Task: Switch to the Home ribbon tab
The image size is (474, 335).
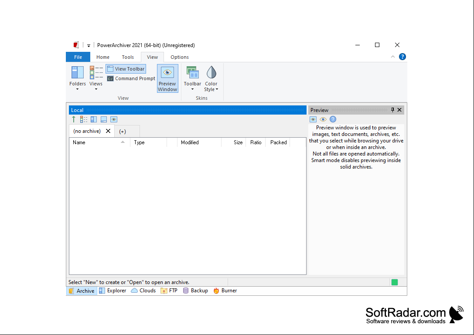Action: tap(103, 57)
